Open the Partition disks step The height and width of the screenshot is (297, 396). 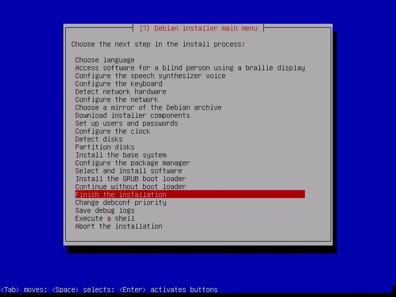190,147
